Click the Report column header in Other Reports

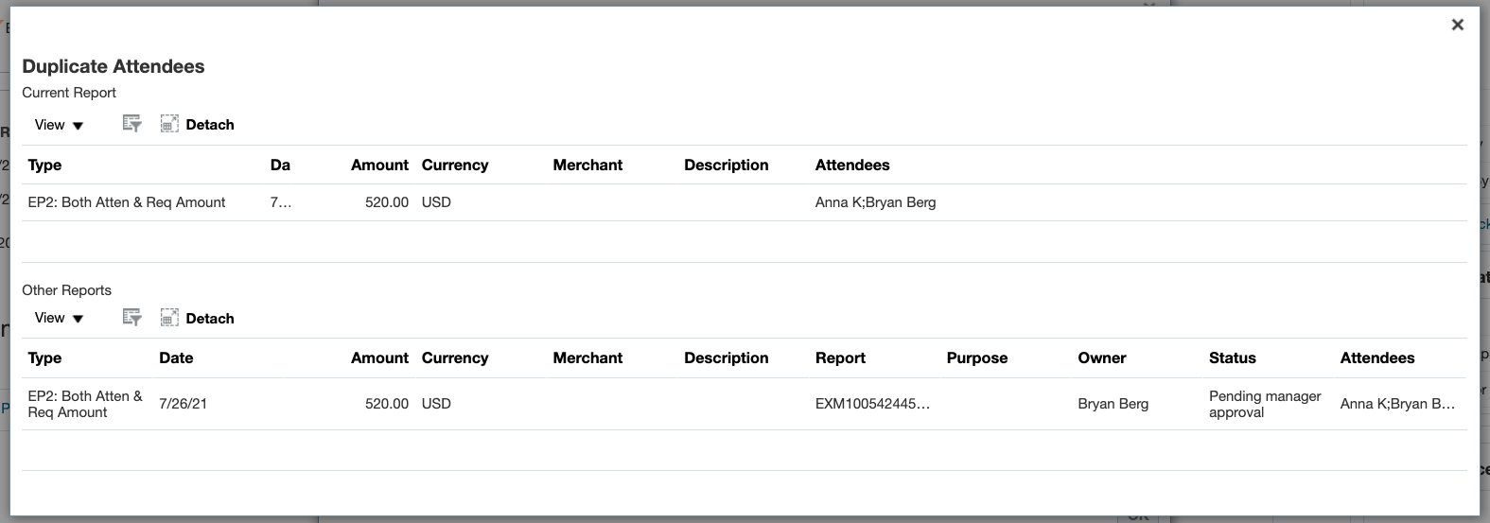point(840,357)
